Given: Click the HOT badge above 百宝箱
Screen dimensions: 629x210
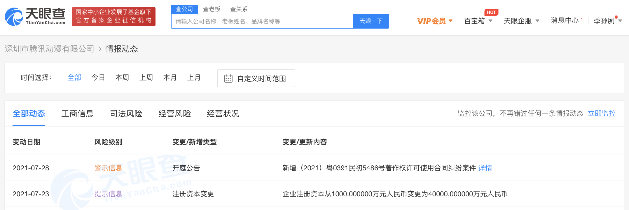Looking at the screenshot, I should (491, 12).
